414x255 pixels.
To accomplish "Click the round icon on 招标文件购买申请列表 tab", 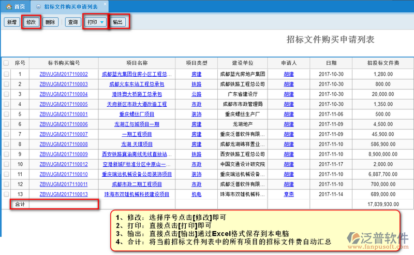I will click(38, 6).
